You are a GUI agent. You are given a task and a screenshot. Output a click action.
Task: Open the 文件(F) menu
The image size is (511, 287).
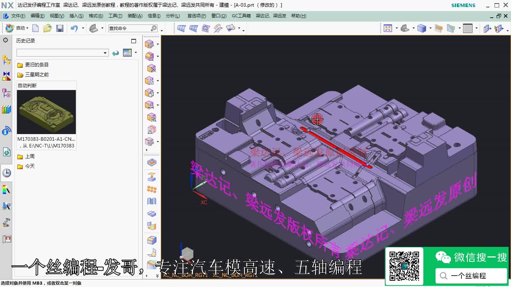tap(18, 16)
